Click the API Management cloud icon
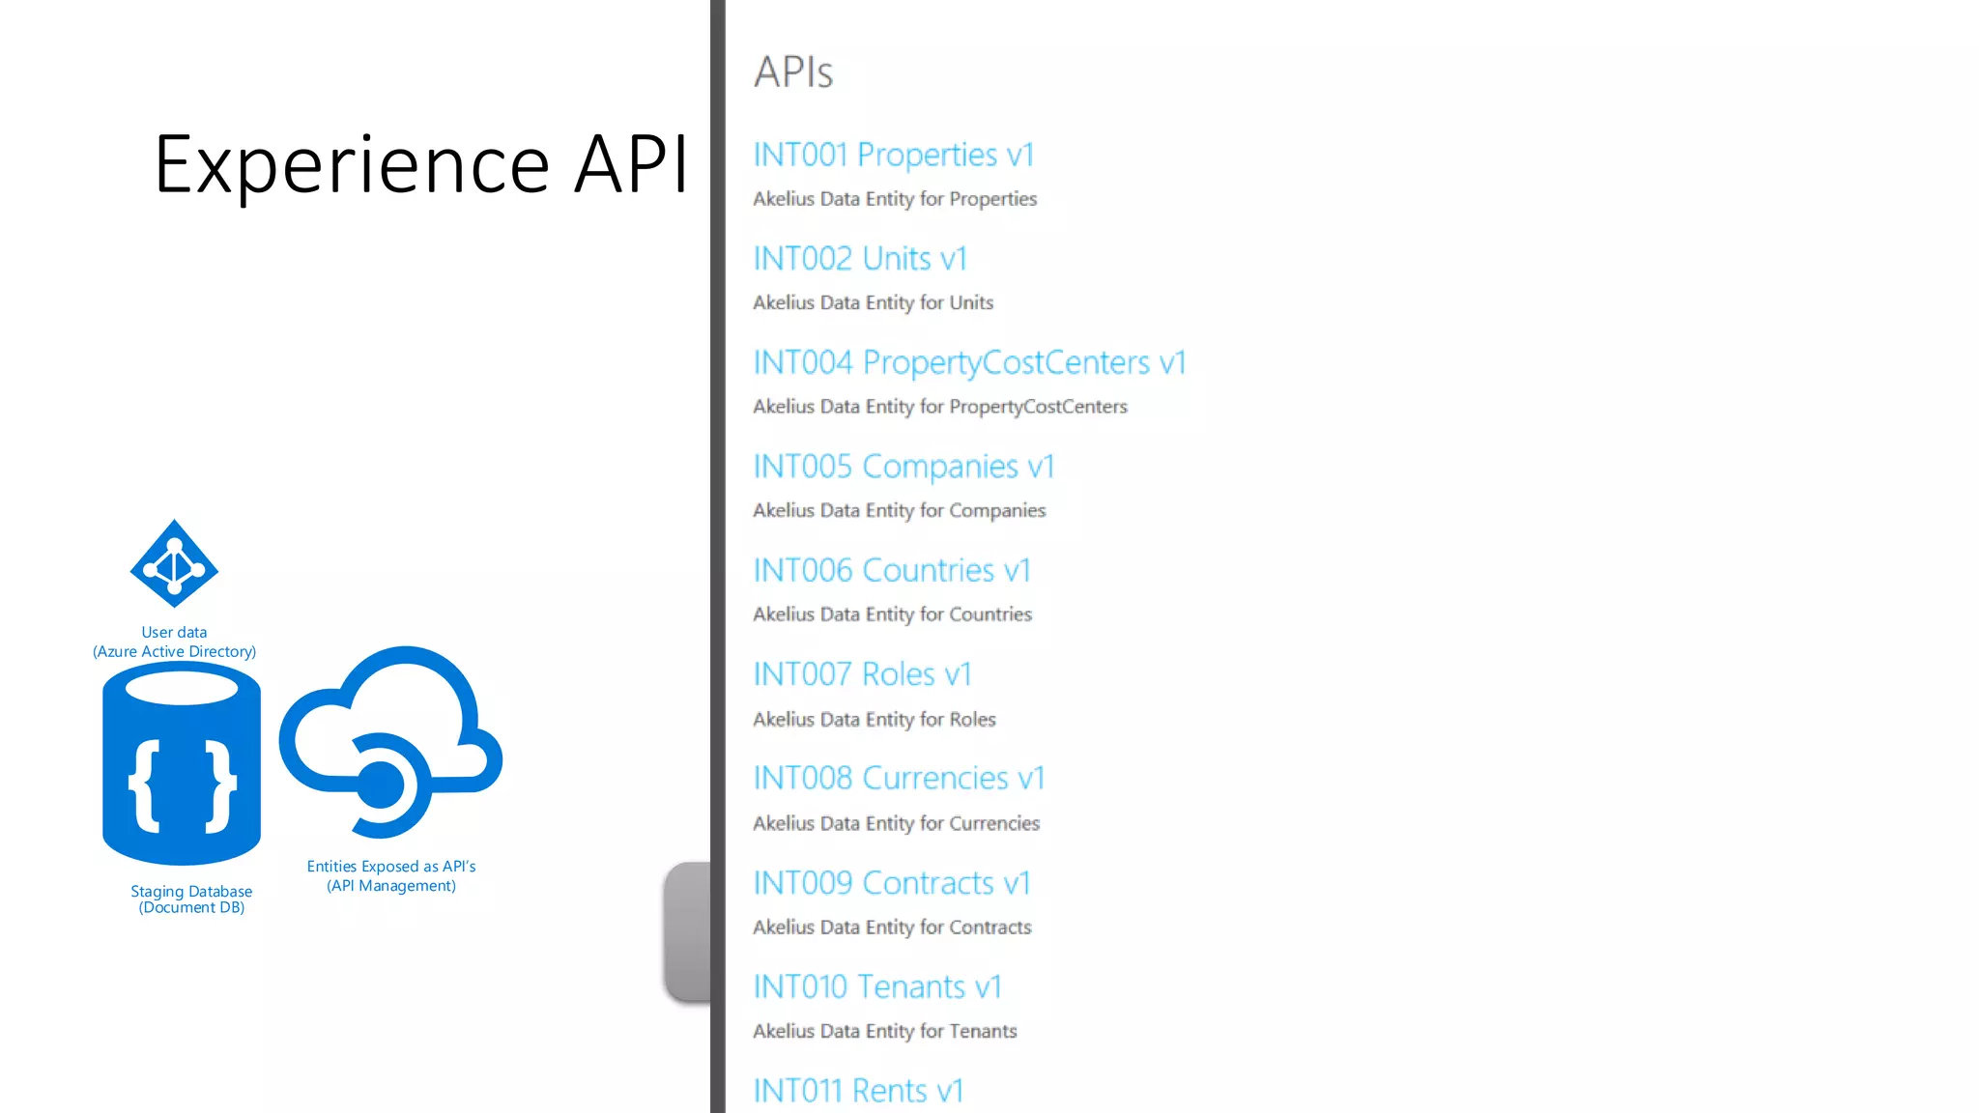Image resolution: width=1979 pixels, height=1113 pixels. (x=390, y=741)
